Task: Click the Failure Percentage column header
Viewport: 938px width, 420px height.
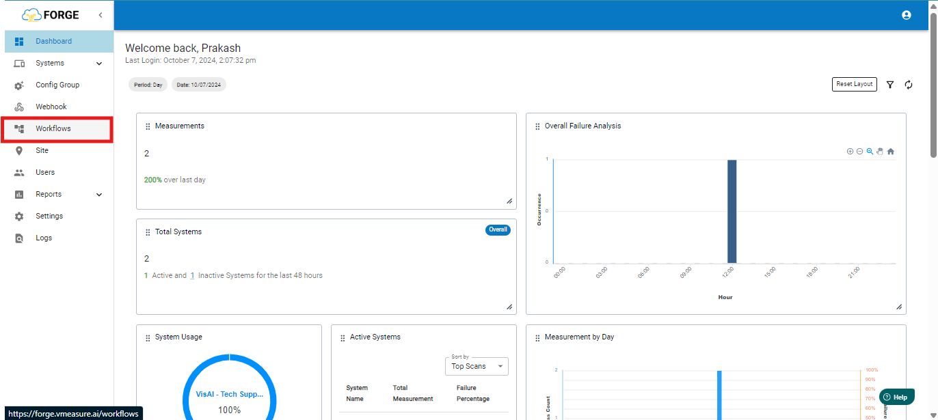Action: click(x=473, y=393)
